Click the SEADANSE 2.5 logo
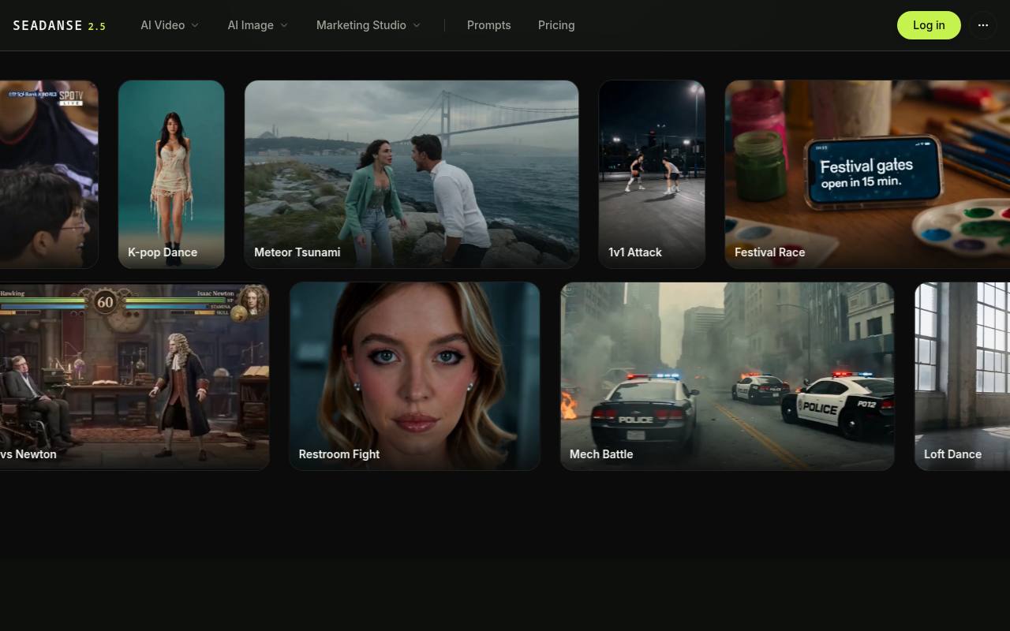 [x=59, y=25]
